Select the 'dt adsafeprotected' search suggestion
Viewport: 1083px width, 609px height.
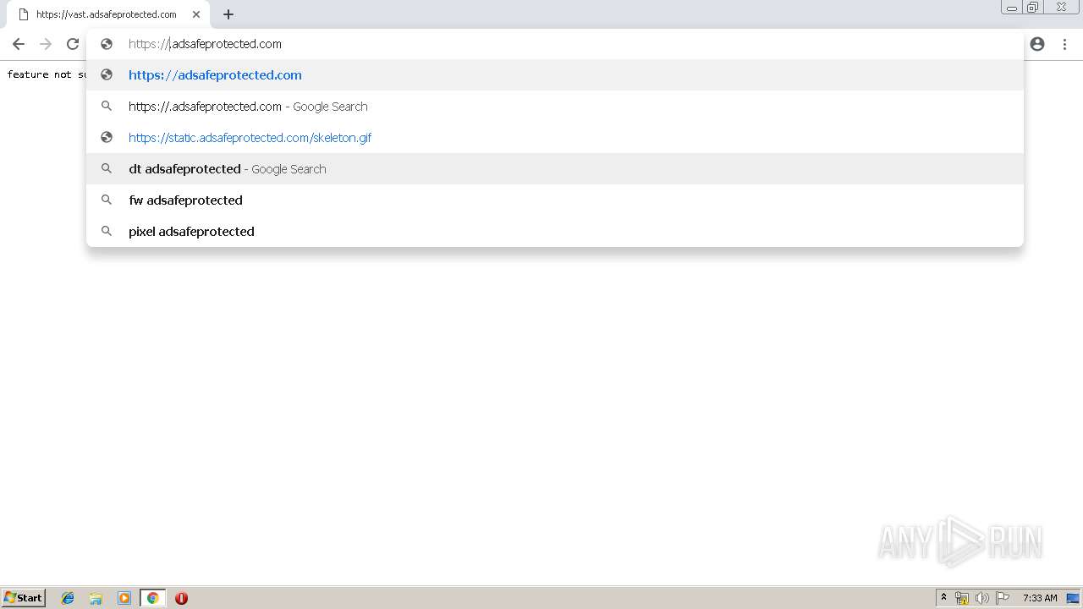pos(555,169)
